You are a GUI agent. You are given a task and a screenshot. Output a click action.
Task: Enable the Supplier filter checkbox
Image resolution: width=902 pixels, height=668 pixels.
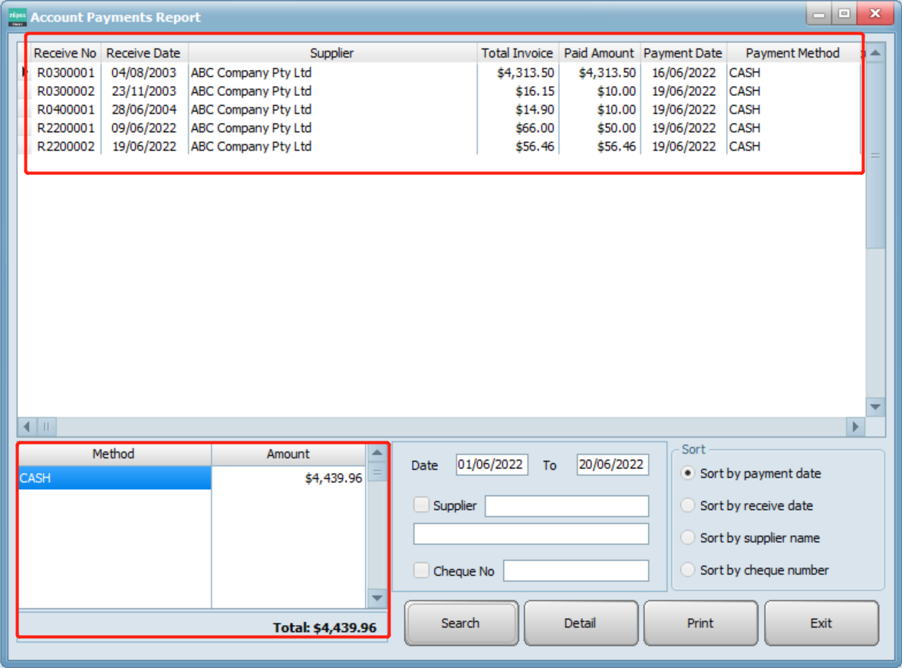pyautogui.click(x=421, y=506)
